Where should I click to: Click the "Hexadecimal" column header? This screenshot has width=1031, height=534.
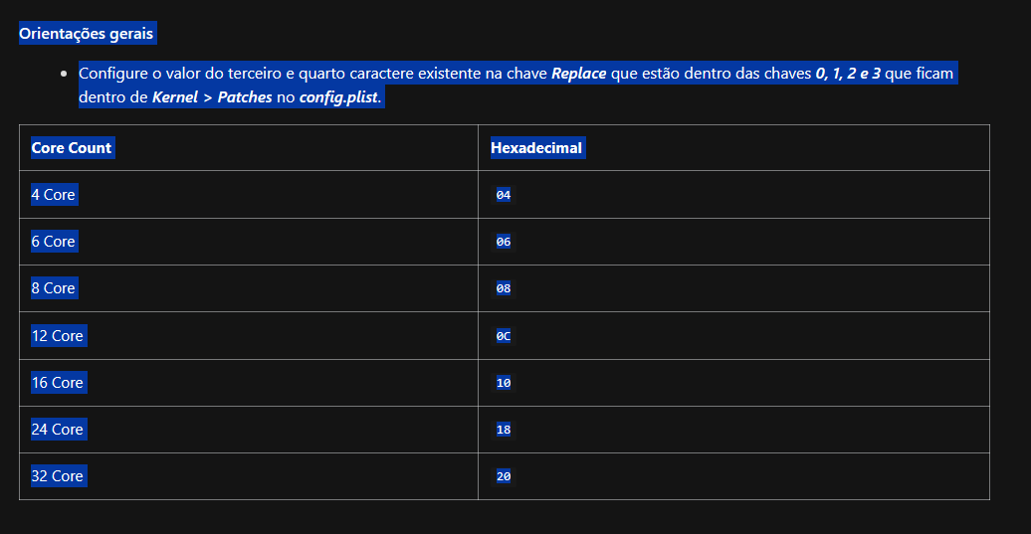coord(536,148)
